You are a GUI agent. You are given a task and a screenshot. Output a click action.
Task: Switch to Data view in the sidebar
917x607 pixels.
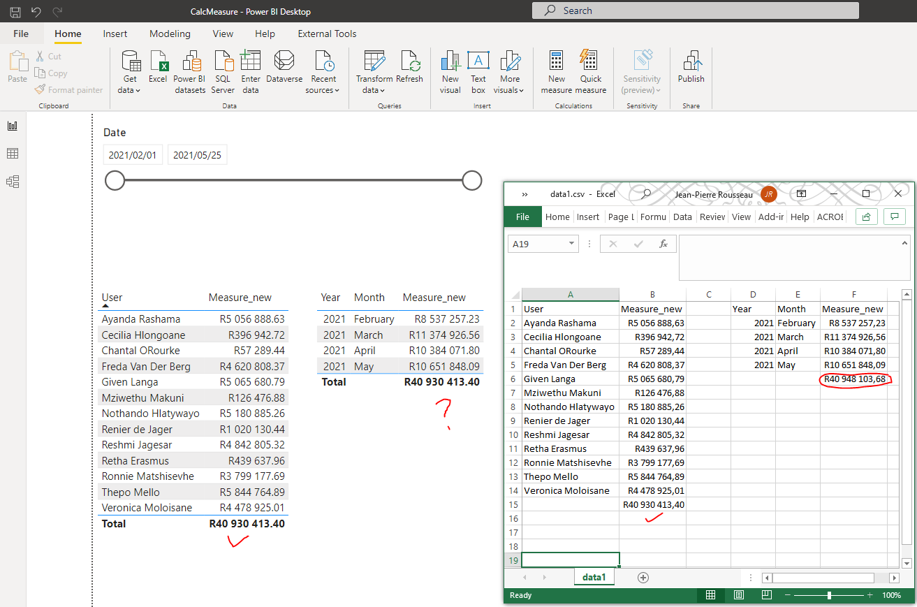point(13,154)
